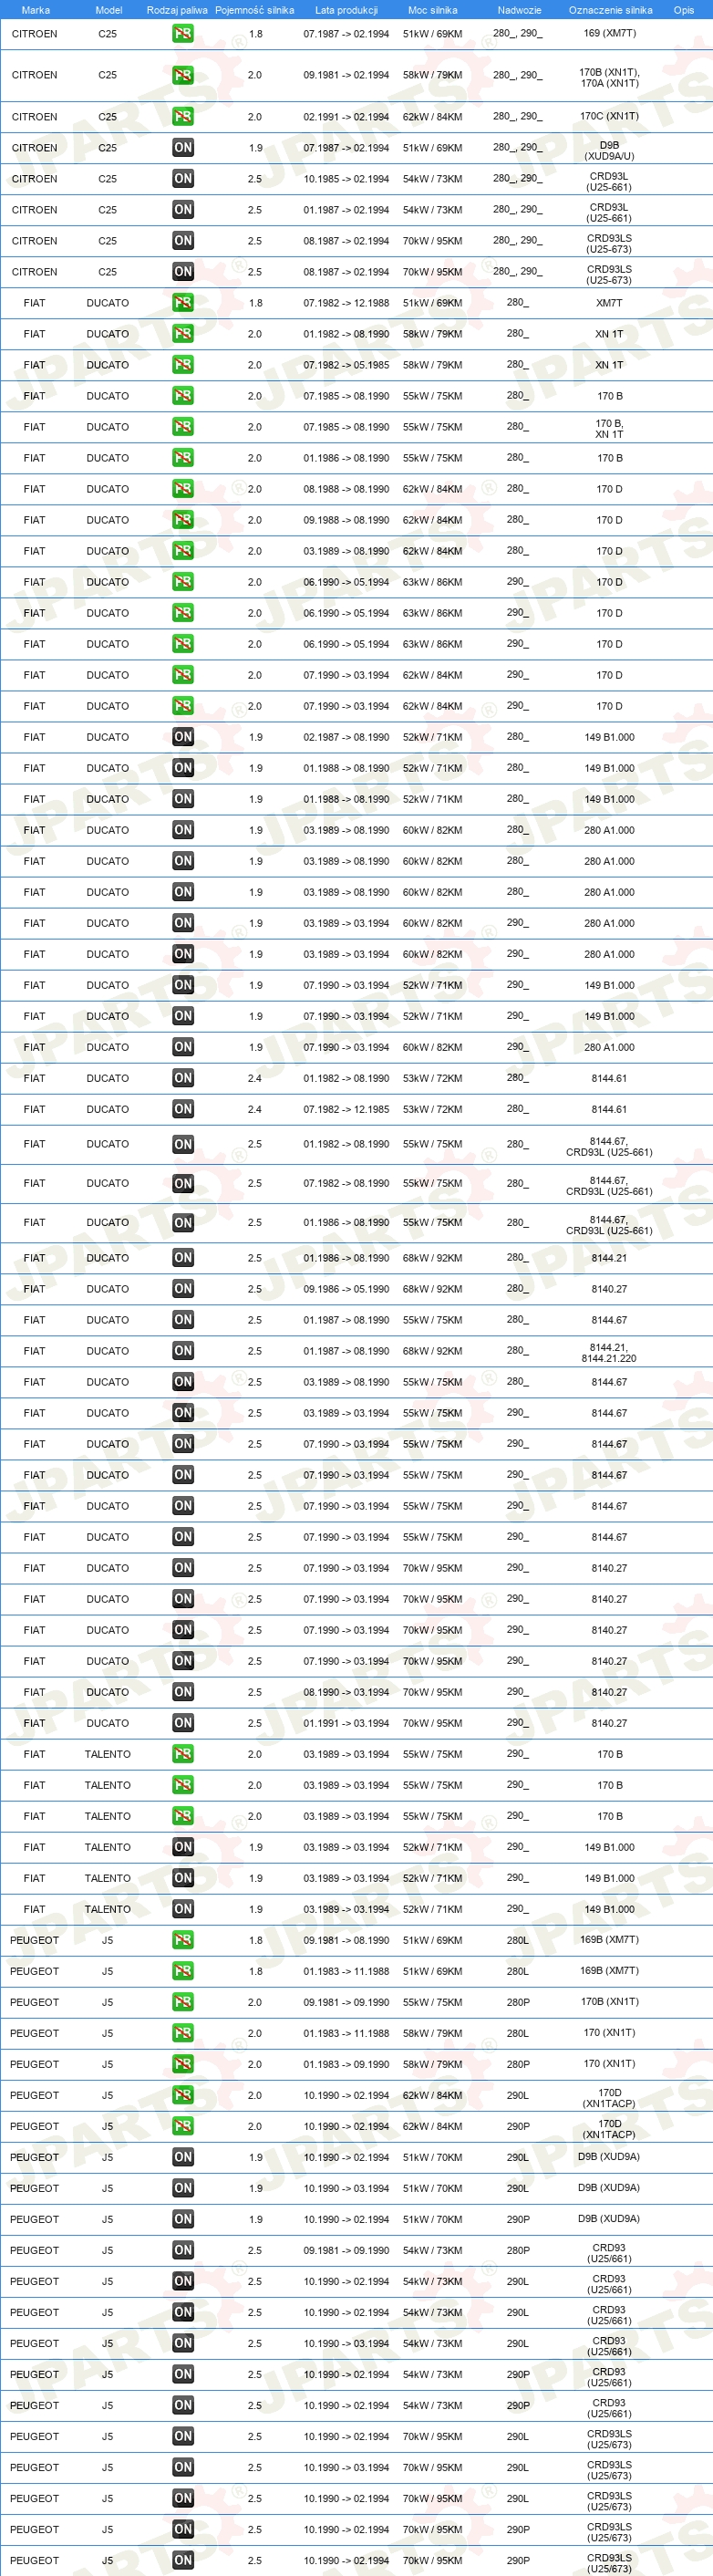This screenshot has width=713, height=2576.
Task: Click '07.1982 -> 12.1988' production years cell
Action: point(346,303)
